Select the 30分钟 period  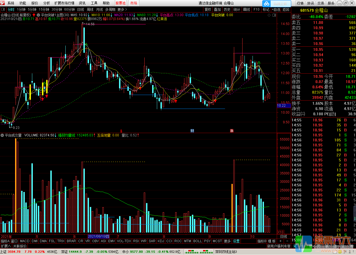tap(57, 9)
